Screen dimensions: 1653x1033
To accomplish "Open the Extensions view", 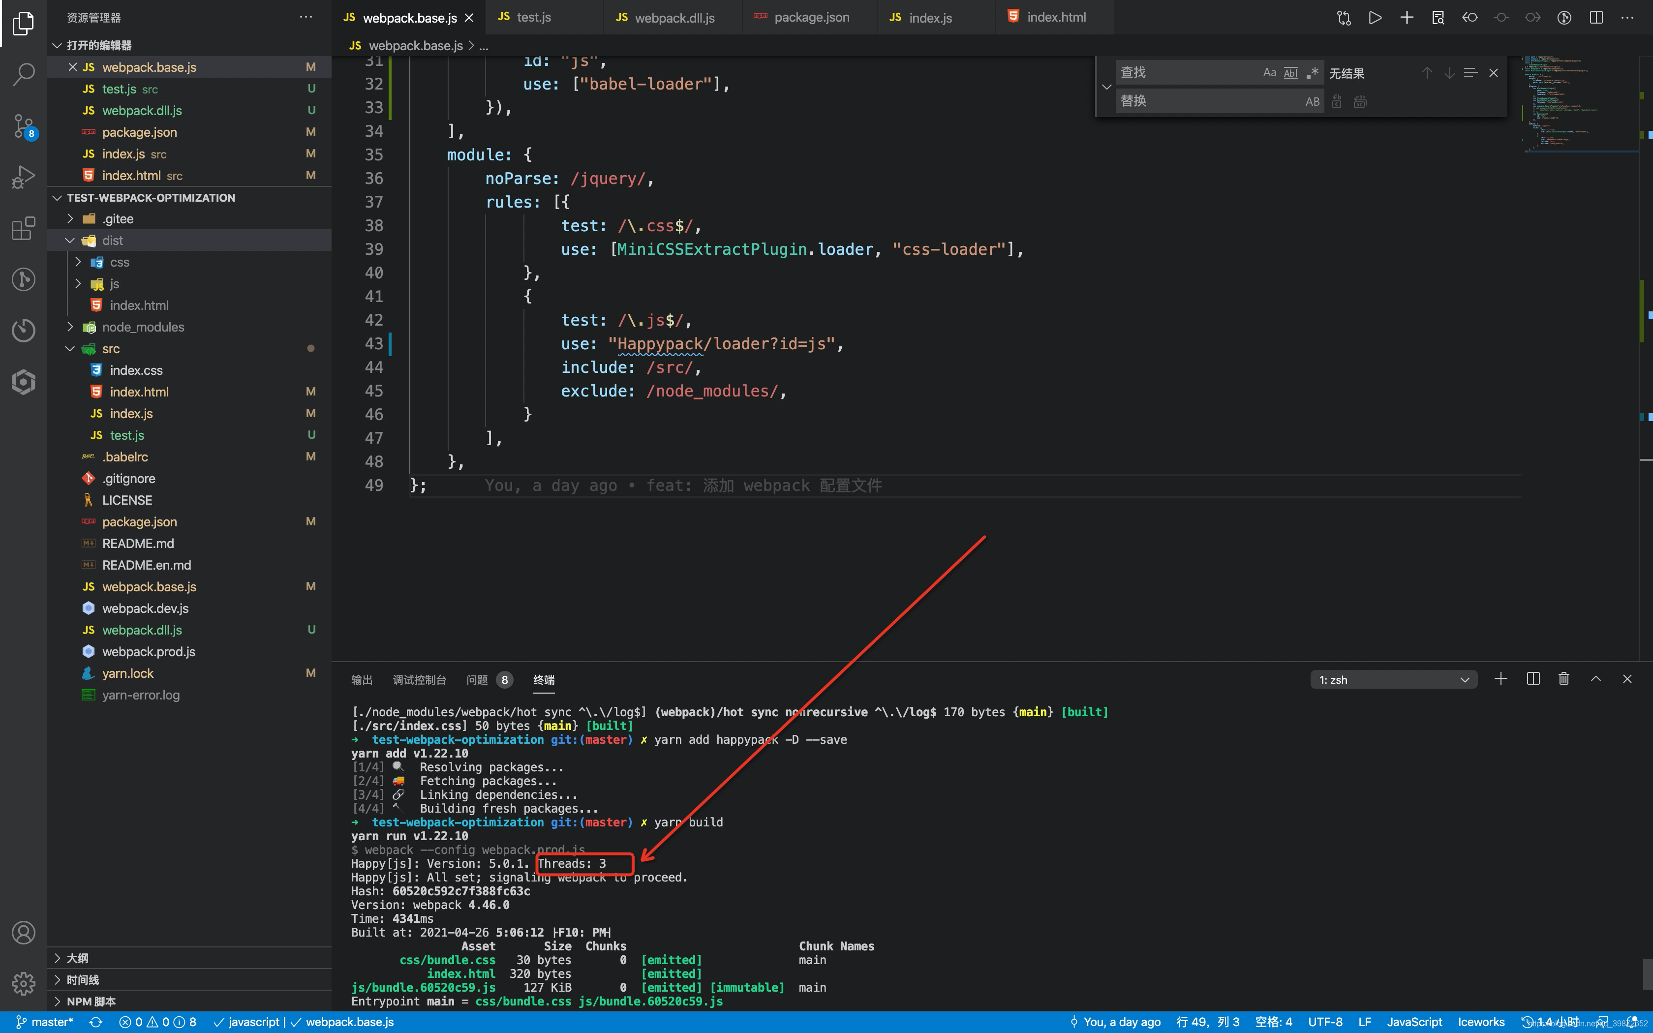I will tap(23, 228).
